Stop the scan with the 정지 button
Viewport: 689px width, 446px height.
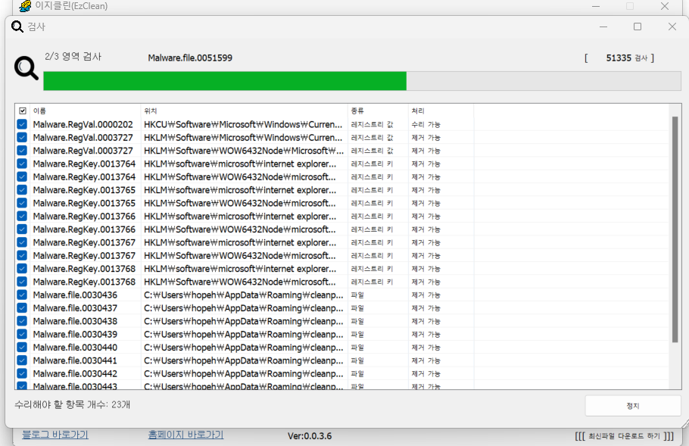pos(633,406)
